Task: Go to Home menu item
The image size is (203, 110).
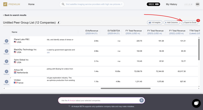Action: click(x=31, y=4)
